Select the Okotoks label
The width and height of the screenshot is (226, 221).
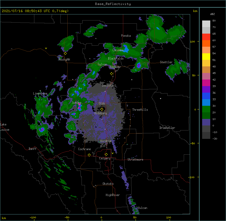coord(108,184)
